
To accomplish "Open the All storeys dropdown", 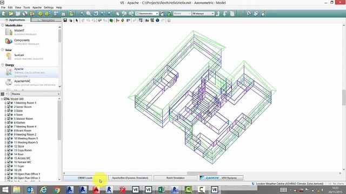I will point(203,13).
